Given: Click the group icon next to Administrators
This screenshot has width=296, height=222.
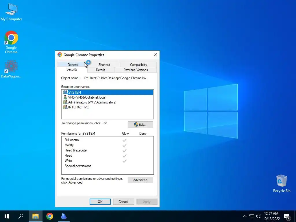Looking at the screenshot, I should click(x=65, y=102).
